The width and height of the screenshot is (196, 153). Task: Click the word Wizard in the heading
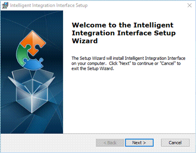tap(85, 41)
